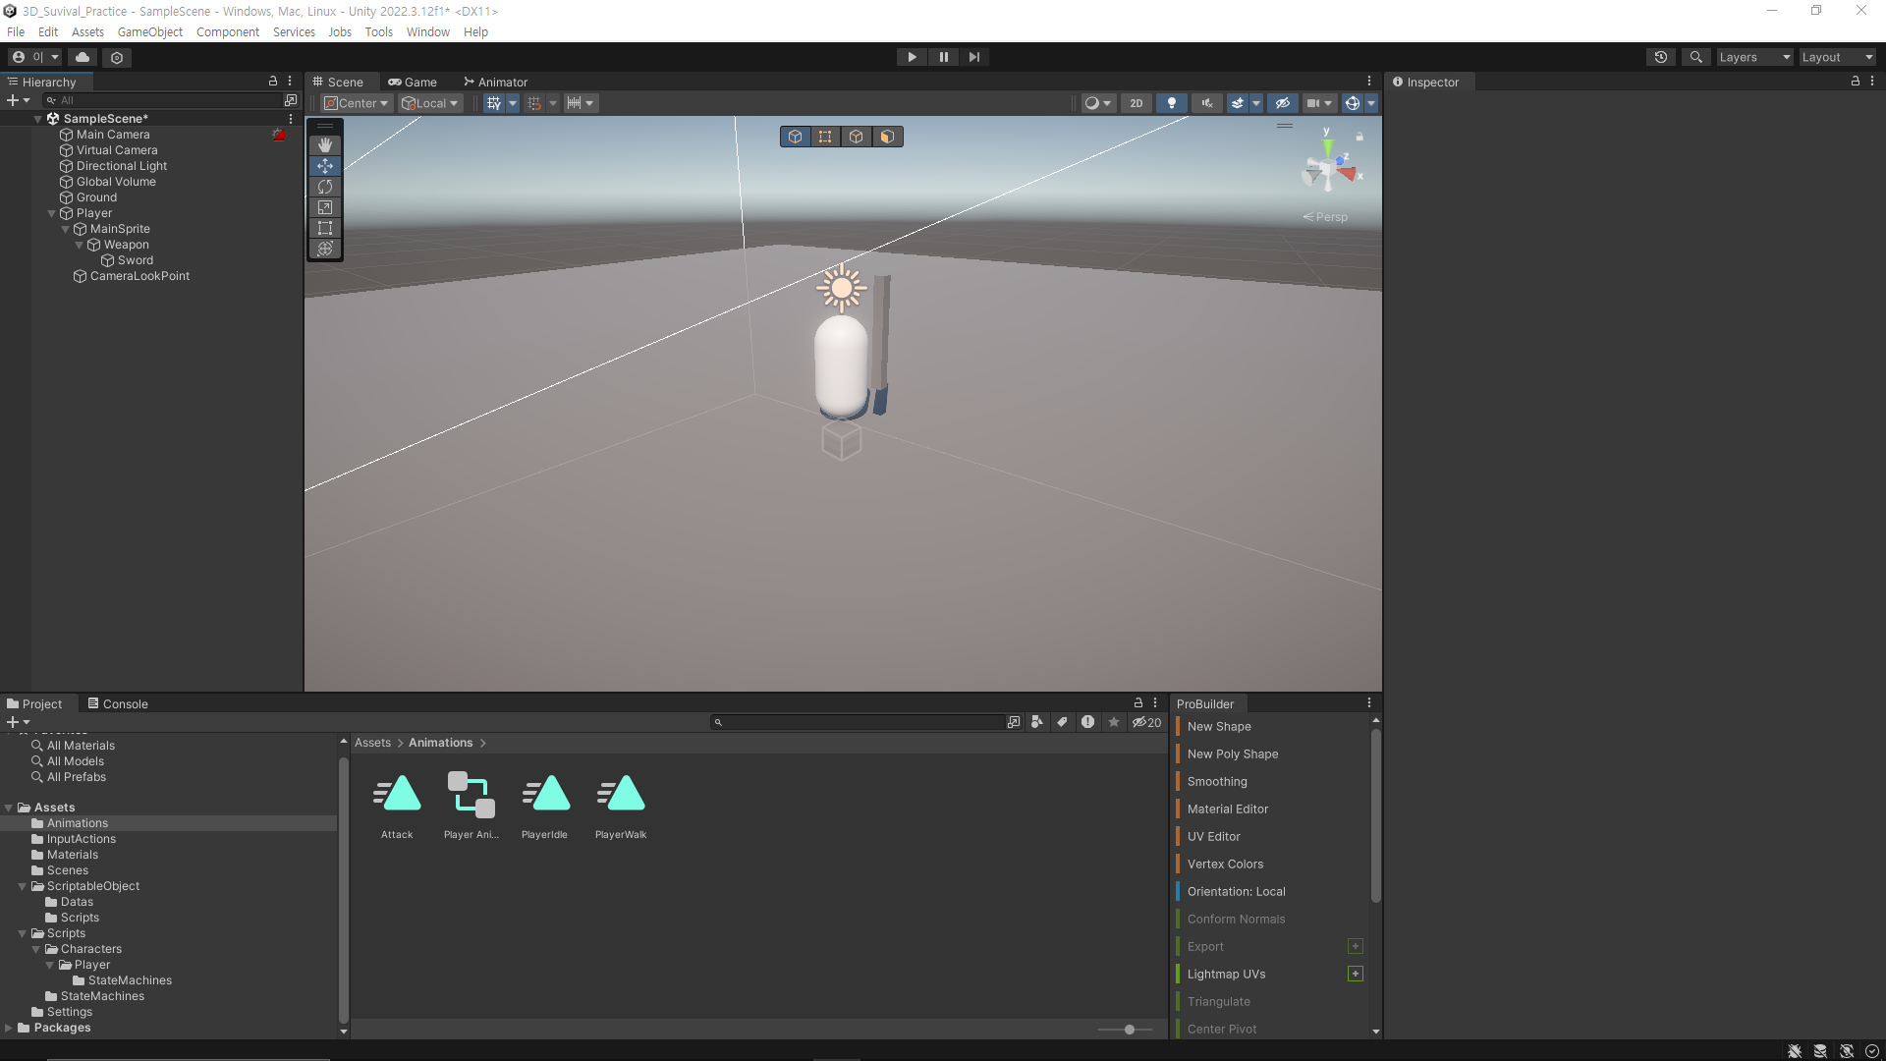1886x1061 pixels.
Task: Expand the Packages folder
Action: pos(9,1028)
